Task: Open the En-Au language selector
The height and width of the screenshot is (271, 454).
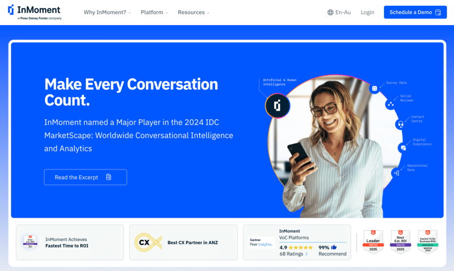Action: 339,12
